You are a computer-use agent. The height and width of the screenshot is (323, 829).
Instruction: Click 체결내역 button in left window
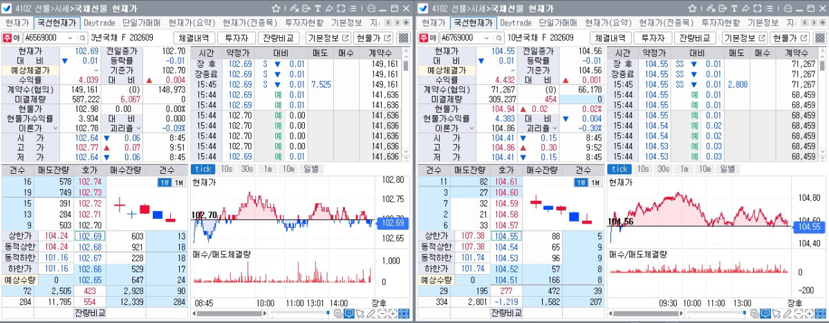194,38
